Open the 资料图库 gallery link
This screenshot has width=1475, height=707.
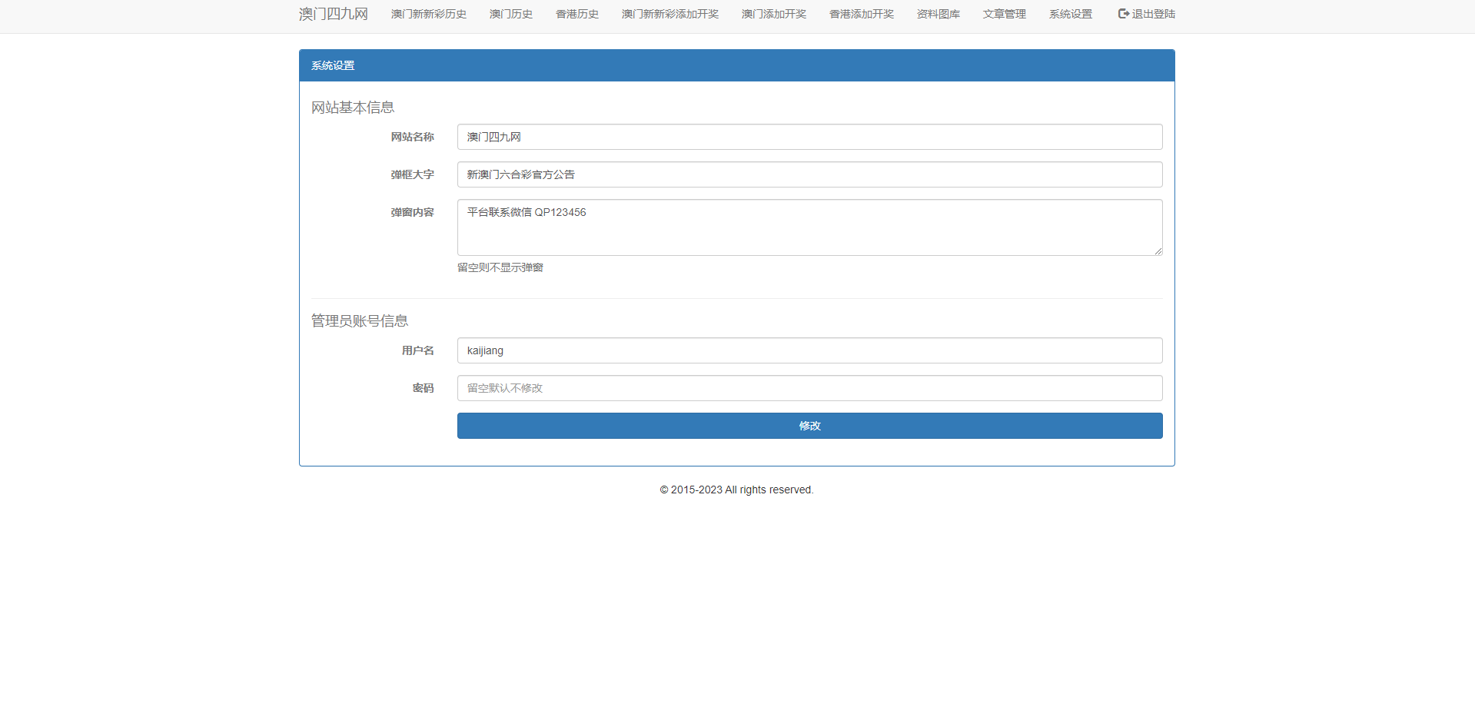pyautogui.click(x=938, y=14)
